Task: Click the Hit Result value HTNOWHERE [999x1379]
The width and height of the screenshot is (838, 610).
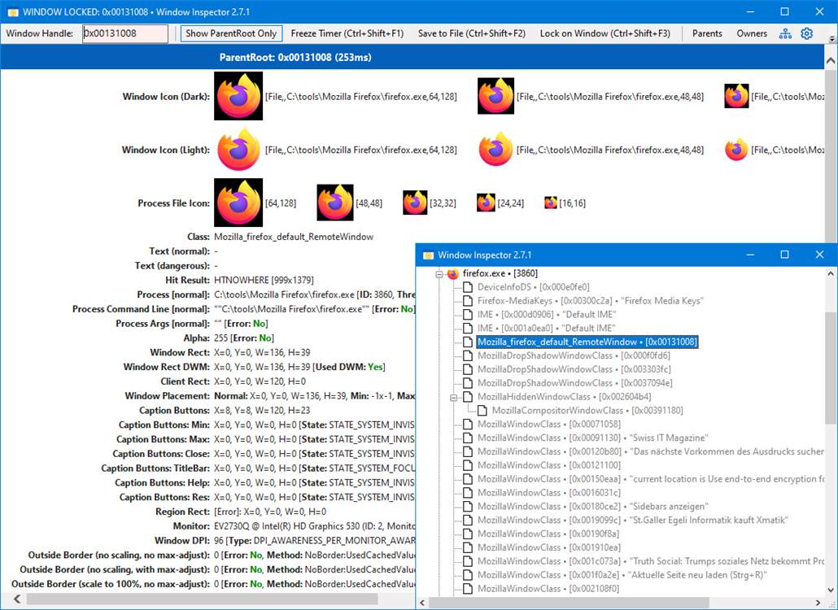Action: point(264,280)
